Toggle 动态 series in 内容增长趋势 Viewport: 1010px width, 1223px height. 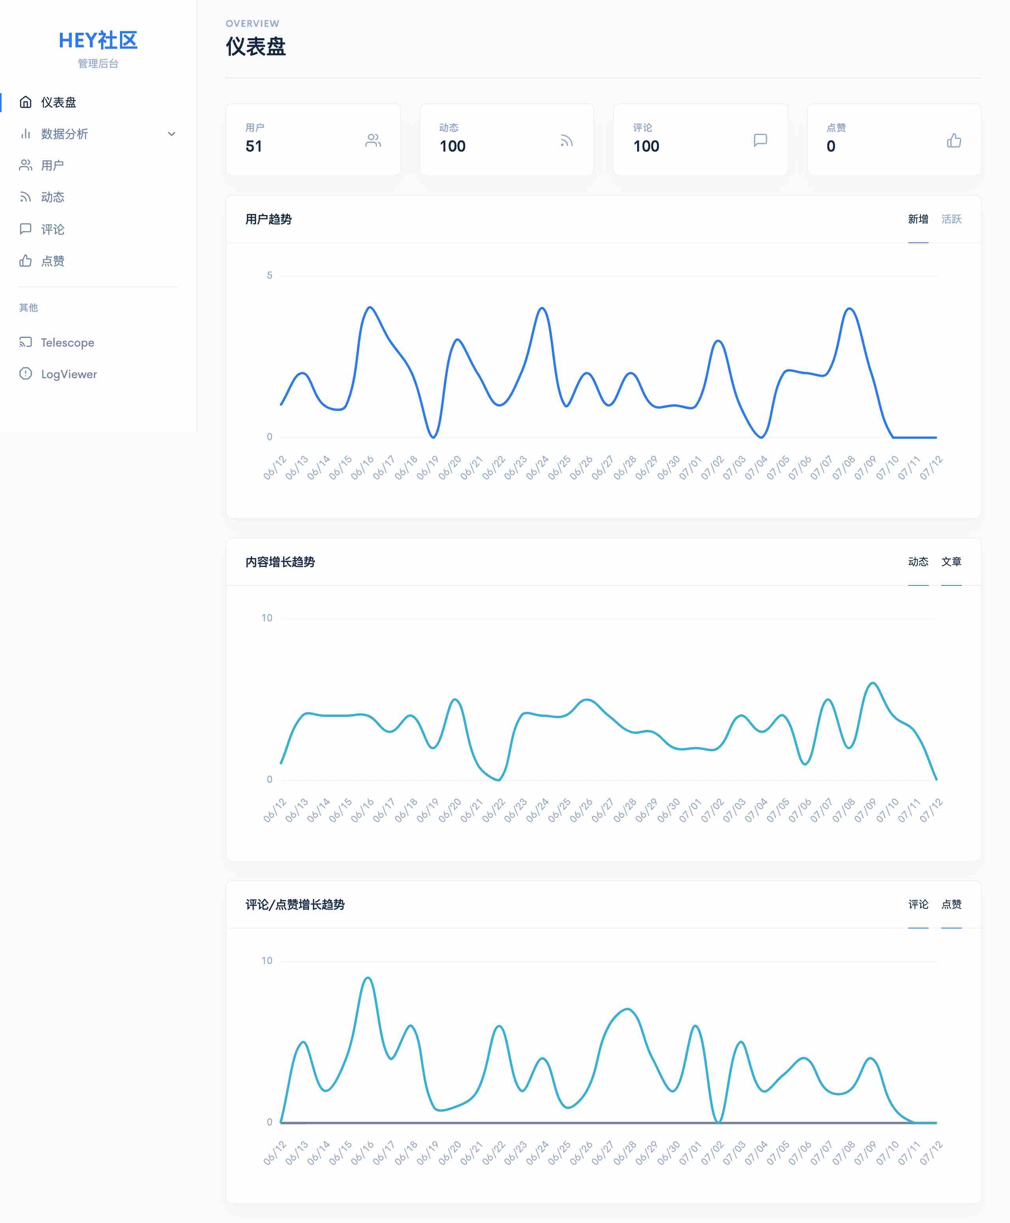tap(918, 562)
